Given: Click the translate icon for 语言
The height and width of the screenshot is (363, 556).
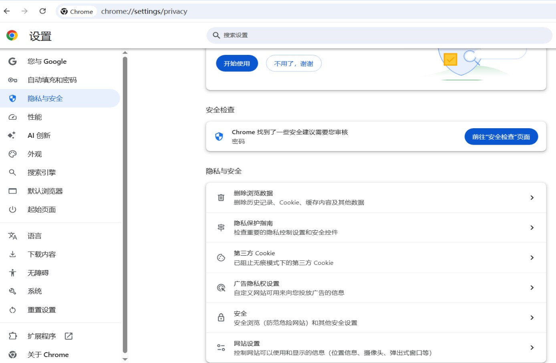Looking at the screenshot, I should [x=12, y=236].
